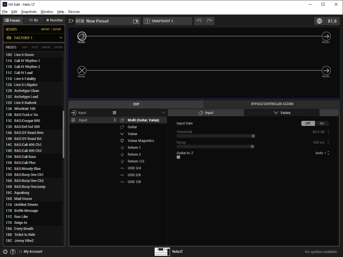Step the Decay value
The width and height of the screenshot is (343, 257).
pos(328,142)
